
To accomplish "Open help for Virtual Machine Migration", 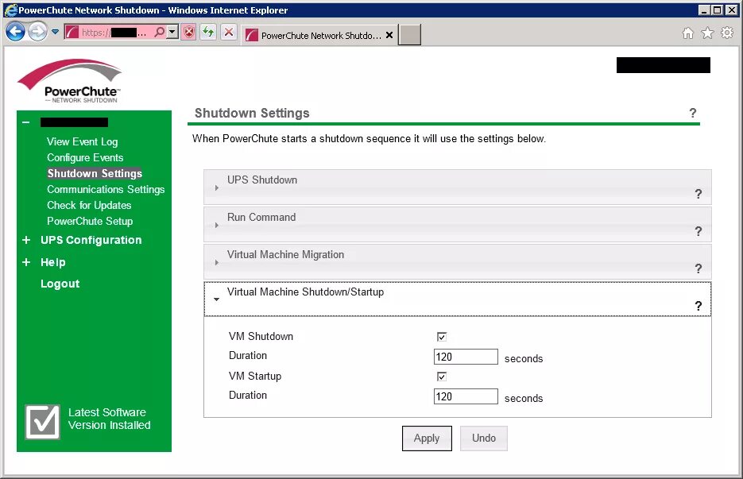I will [x=698, y=268].
